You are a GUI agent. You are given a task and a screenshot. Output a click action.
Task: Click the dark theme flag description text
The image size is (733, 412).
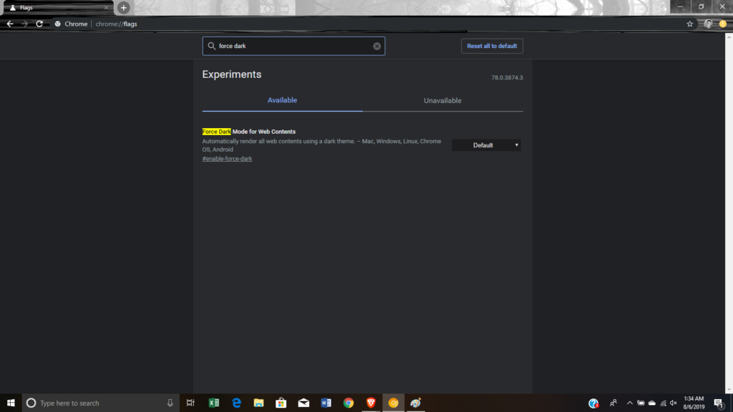[x=321, y=145]
